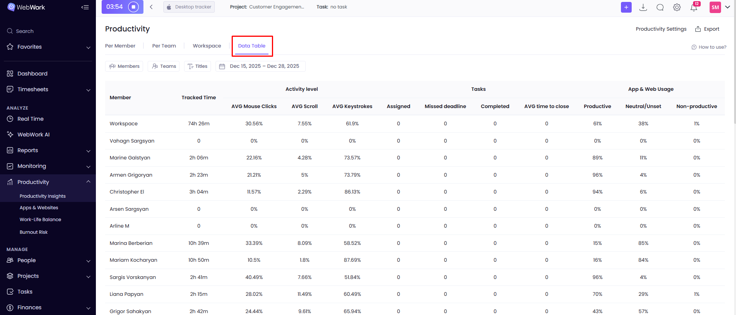Open the chat bubble icon
Viewport: 736px width, 315px height.
tap(660, 7)
